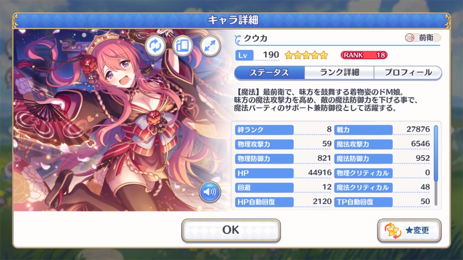Select the ステータス tab

click(269, 73)
